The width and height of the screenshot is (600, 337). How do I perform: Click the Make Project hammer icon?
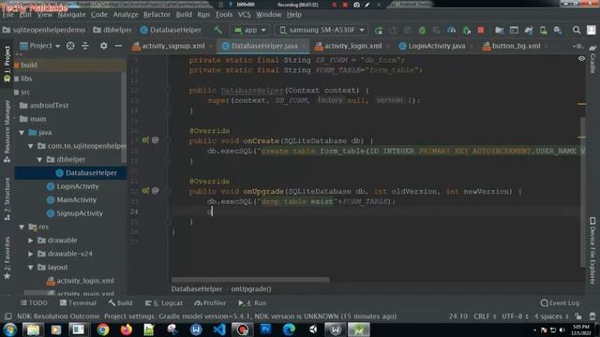[217, 30]
